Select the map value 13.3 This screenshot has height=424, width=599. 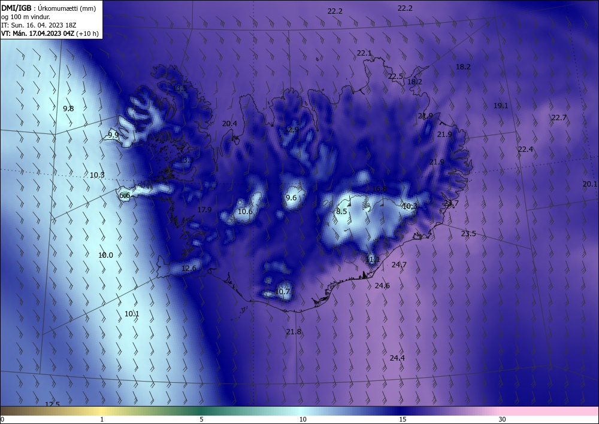pos(186,160)
